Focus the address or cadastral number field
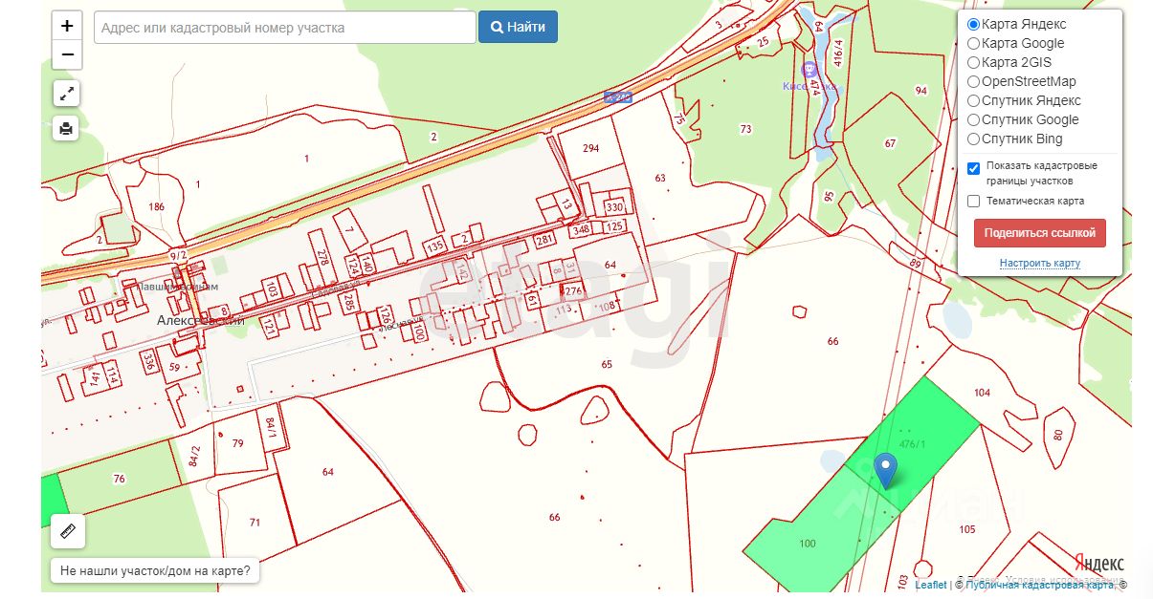 [x=285, y=28]
